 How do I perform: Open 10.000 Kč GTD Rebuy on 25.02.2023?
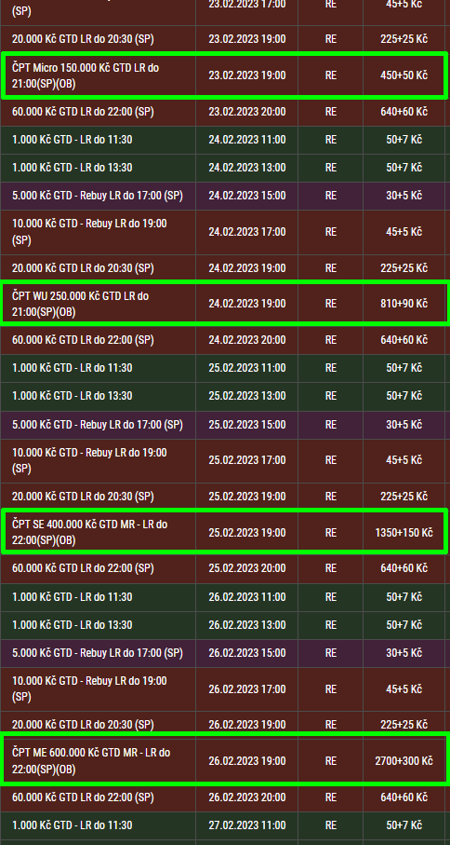tap(224, 460)
